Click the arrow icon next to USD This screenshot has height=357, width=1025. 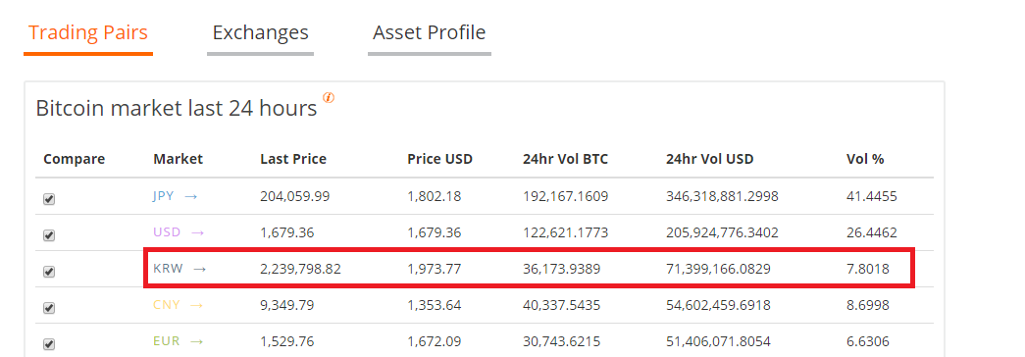pos(198,232)
